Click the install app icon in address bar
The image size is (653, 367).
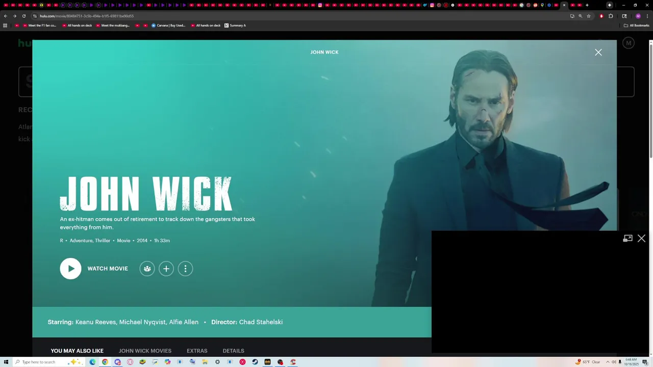(x=572, y=16)
